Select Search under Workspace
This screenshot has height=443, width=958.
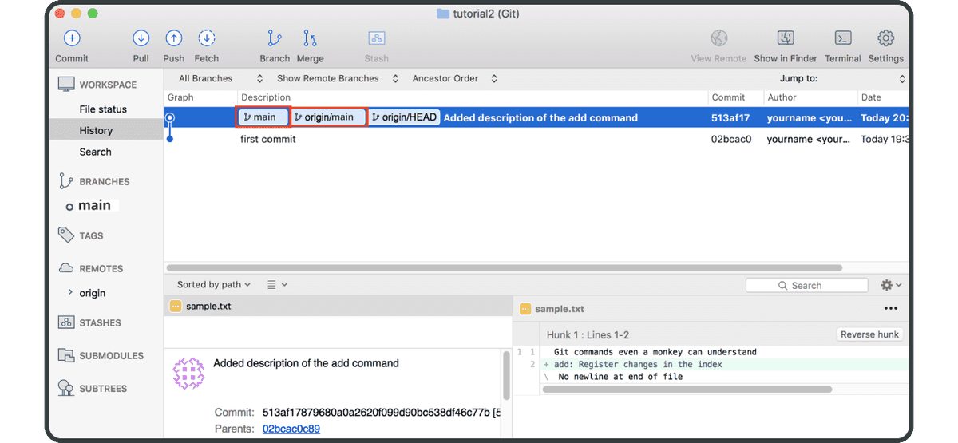[x=95, y=152]
